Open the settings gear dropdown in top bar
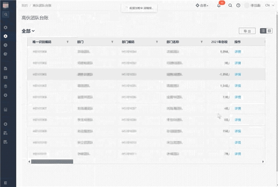The width and height of the screenshot is (278, 187). [x=202, y=6]
